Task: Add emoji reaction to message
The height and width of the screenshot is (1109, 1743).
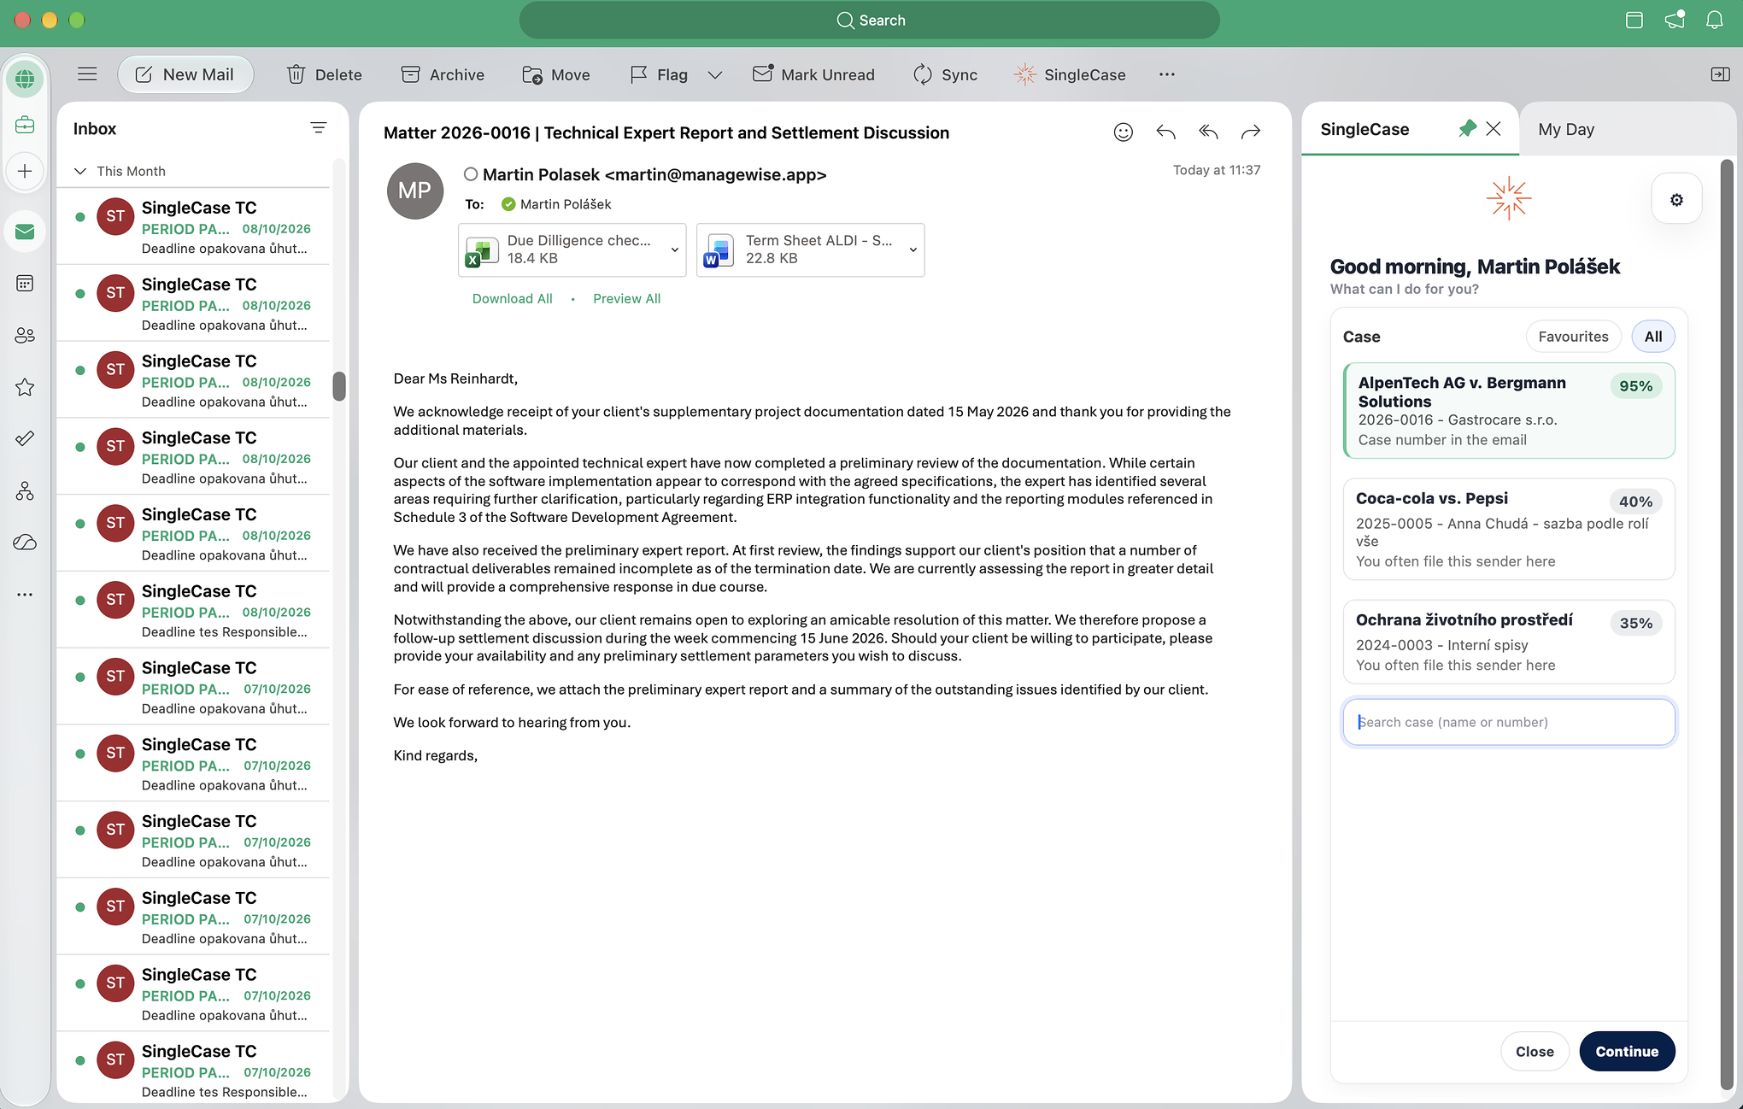Action: [x=1124, y=132]
